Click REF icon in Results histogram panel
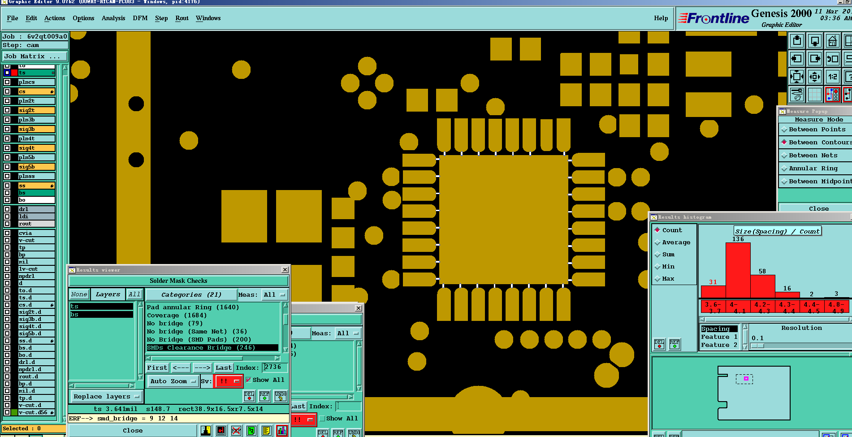The width and height of the screenshot is (852, 437). click(675, 344)
